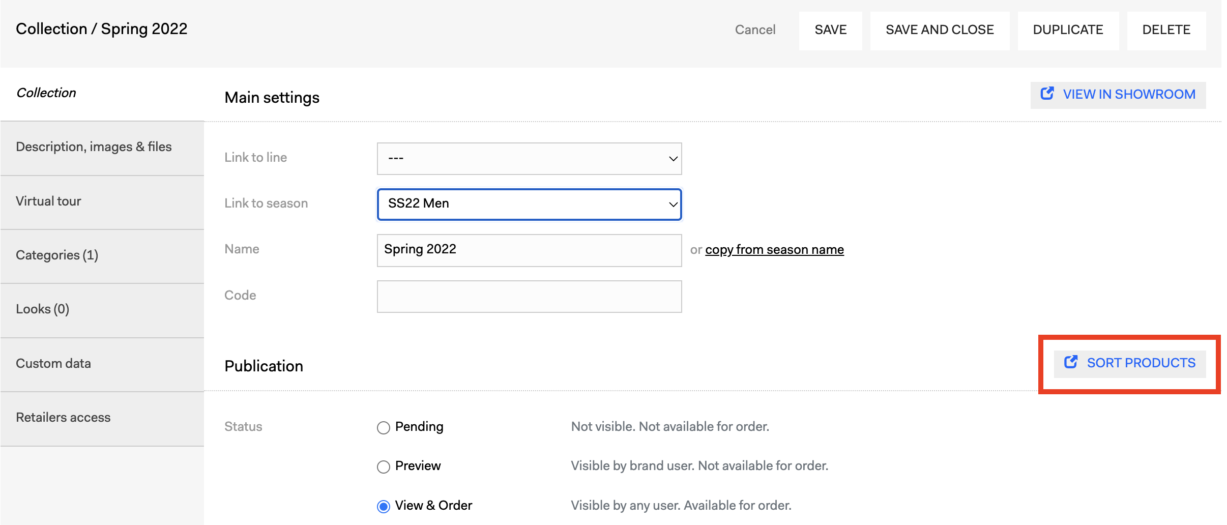Open the Description, images & files tab
Image resolution: width=1227 pixels, height=525 pixels.
click(102, 148)
